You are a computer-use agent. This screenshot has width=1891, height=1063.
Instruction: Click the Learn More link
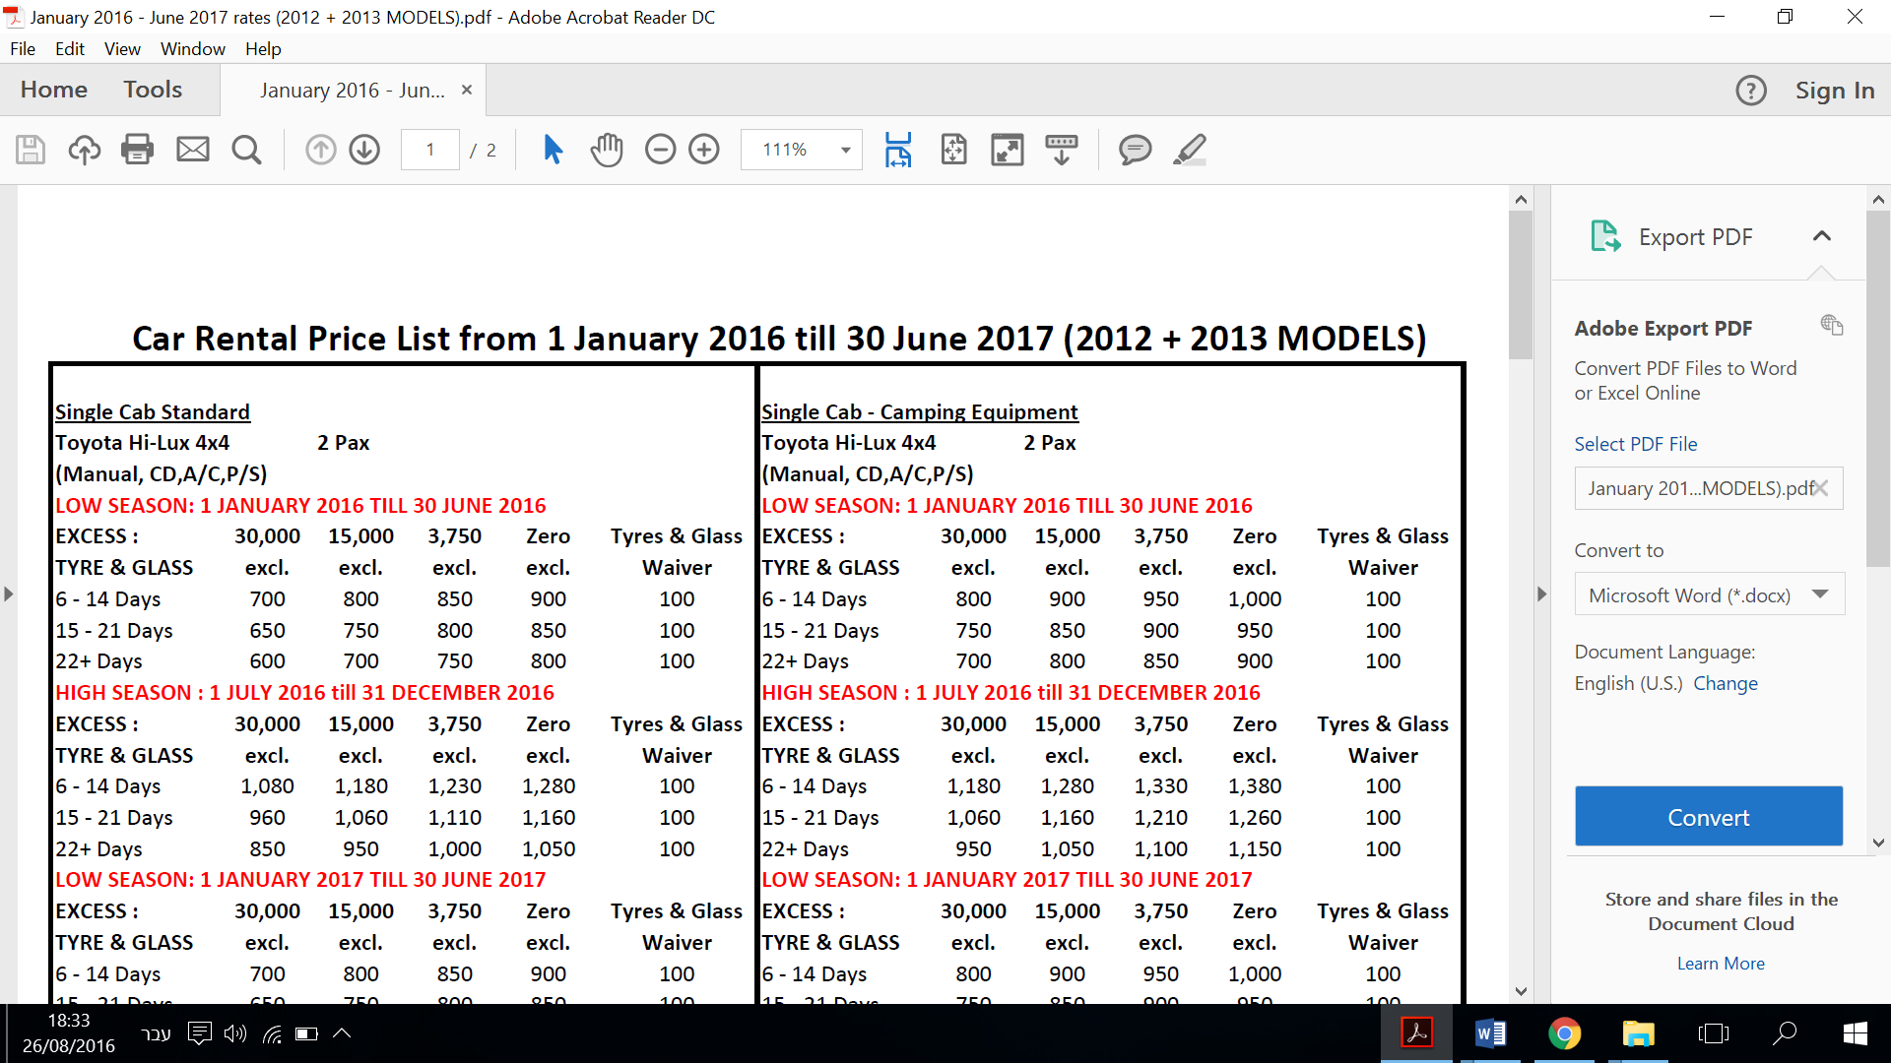(x=1721, y=964)
